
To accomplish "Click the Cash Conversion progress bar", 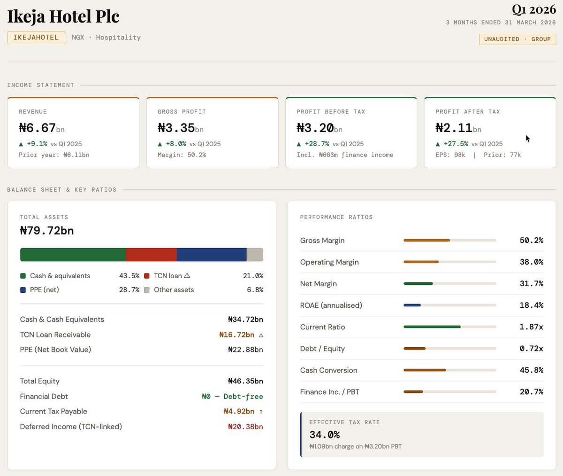I will pyautogui.click(x=450, y=370).
